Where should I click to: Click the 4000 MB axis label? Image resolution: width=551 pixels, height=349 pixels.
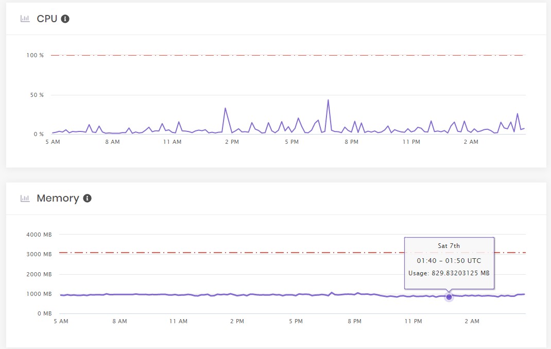coord(39,235)
